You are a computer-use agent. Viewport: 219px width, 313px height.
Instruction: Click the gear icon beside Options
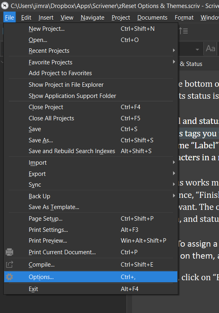click(9, 277)
